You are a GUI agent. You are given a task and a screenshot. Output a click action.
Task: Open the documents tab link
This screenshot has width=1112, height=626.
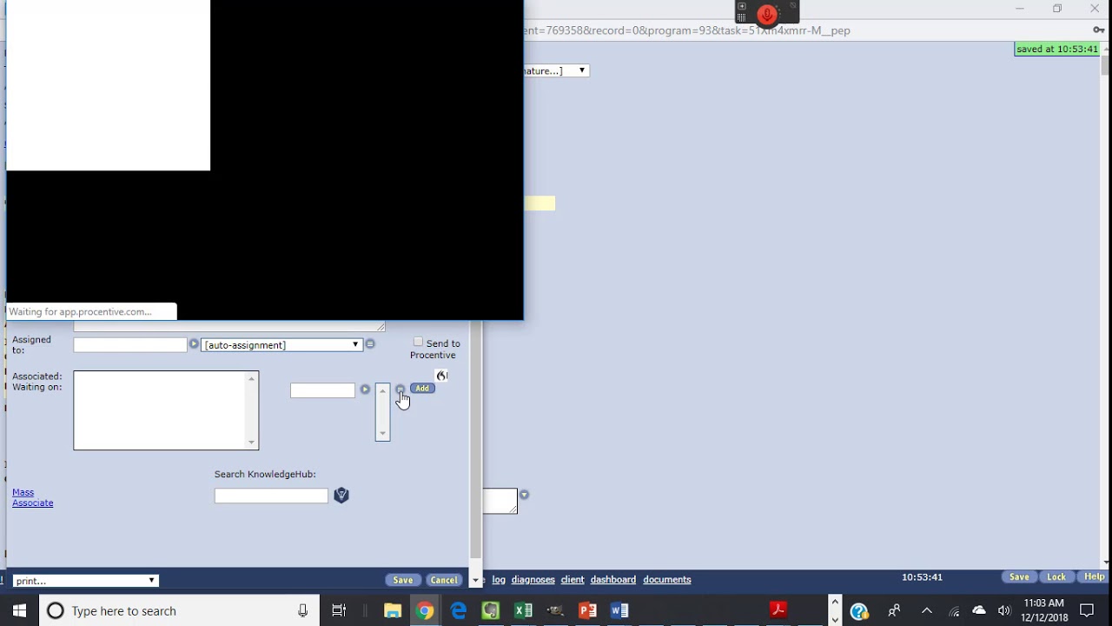point(667,580)
